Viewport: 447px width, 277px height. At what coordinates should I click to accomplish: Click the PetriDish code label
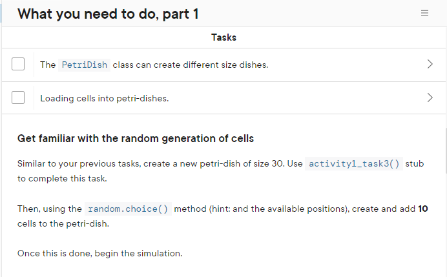[x=84, y=65]
